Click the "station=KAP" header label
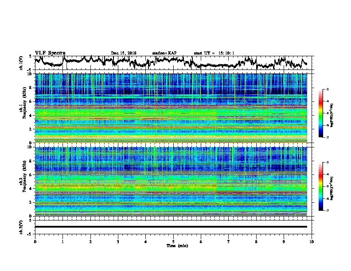351x271 pixels. point(164,53)
